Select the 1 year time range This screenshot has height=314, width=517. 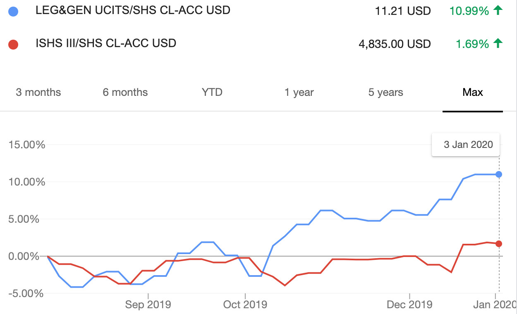(x=299, y=93)
